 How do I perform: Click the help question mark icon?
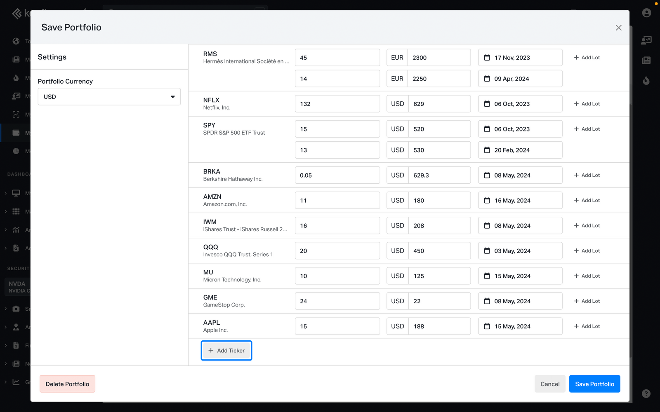646,393
